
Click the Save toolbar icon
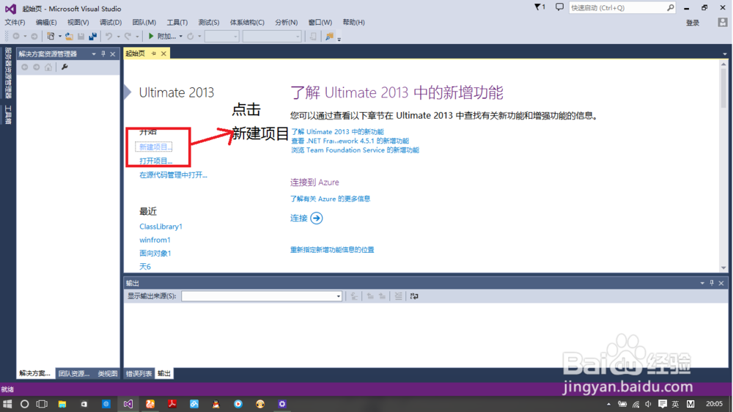pos(81,36)
